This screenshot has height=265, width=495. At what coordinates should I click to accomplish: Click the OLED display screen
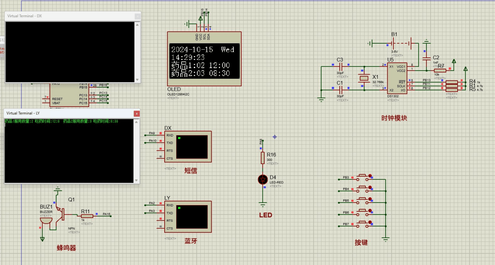[x=205, y=60]
